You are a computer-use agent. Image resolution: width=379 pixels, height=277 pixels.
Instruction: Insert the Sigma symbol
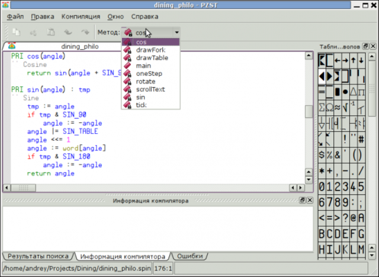click(x=322, y=108)
